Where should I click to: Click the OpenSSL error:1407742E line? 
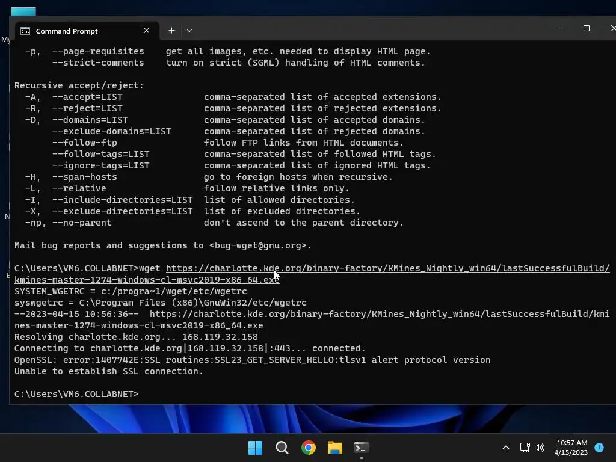coord(252,360)
